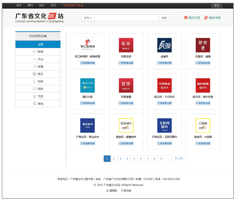Open the 虎嗅 dark blue logo thumbnail
Screen dimensions: 236x201
click(164, 45)
